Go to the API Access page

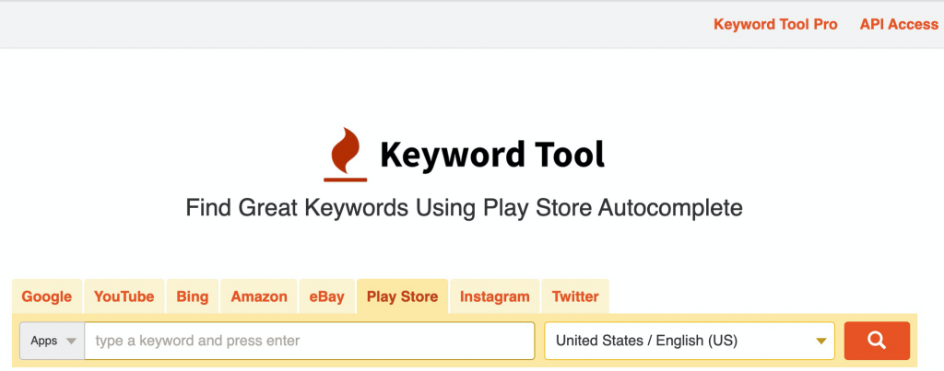[x=898, y=25]
